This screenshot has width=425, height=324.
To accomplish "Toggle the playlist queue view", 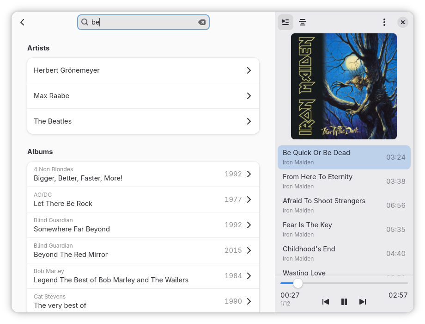I will click(285, 22).
